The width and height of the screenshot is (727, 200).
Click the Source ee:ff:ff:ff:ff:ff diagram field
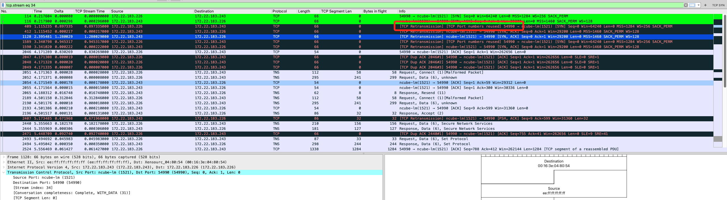554,191
